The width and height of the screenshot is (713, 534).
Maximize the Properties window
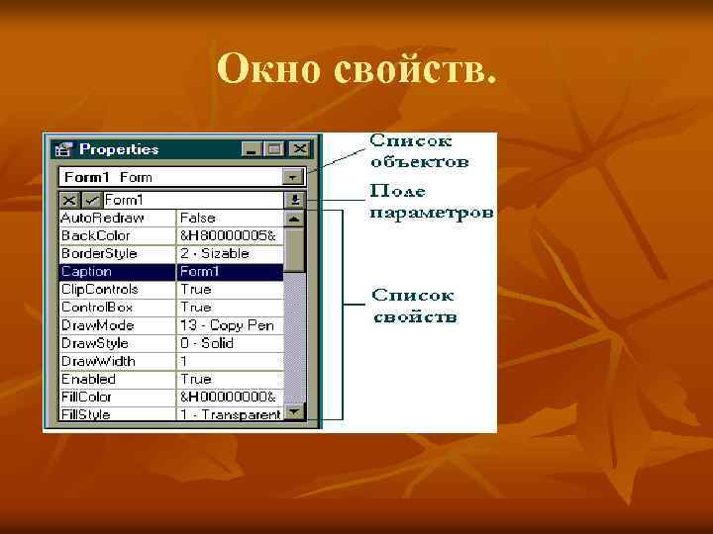274,149
